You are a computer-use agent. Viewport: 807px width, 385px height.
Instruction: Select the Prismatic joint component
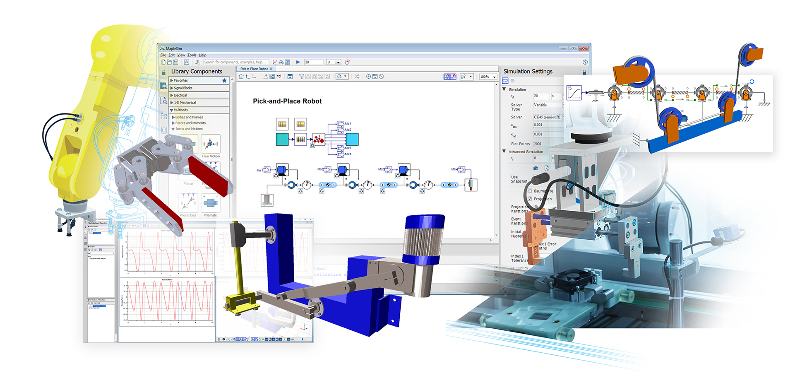coord(210,203)
